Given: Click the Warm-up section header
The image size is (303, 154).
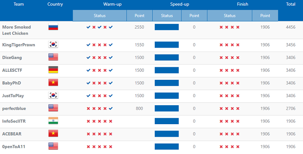Looking at the screenshot, I should [x=112, y=4].
